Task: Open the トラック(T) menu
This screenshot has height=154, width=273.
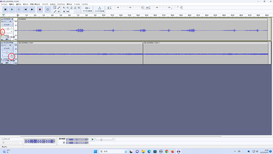Action: (x=45, y=4)
